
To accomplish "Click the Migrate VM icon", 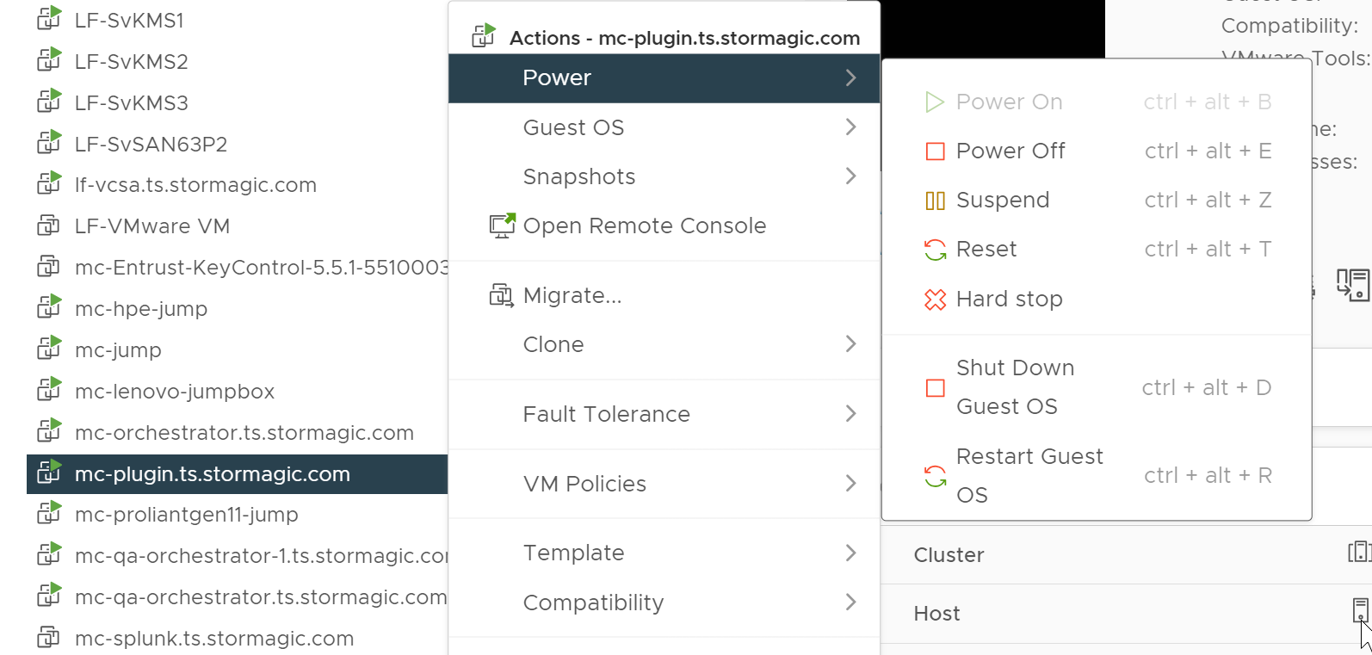I will coord(502,296).
